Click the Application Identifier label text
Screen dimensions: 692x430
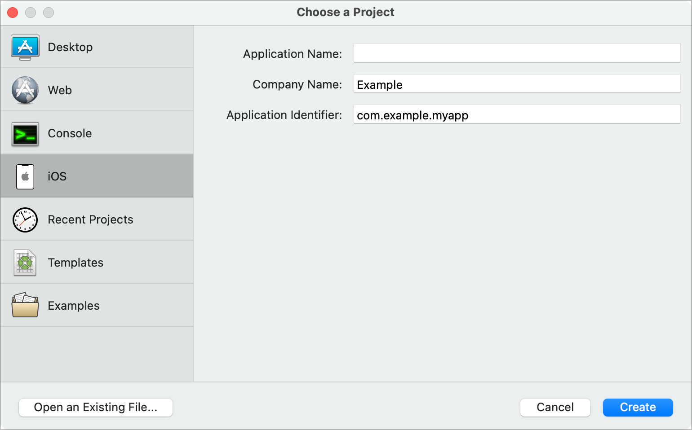(x=284, y=115)
